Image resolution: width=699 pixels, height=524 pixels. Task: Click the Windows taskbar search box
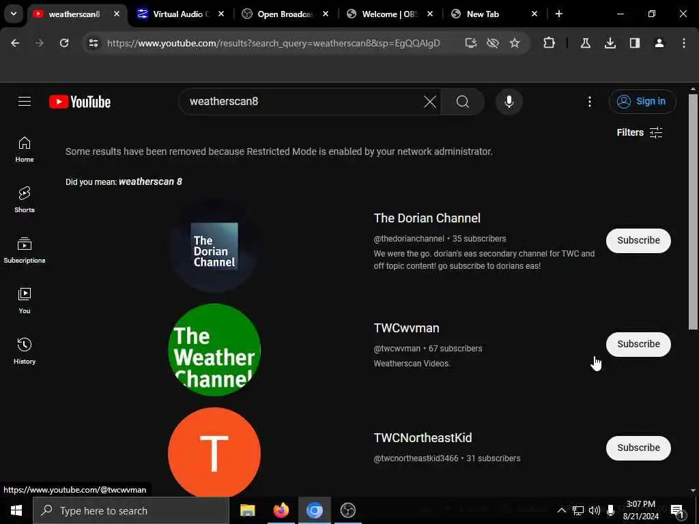[131, 510]
